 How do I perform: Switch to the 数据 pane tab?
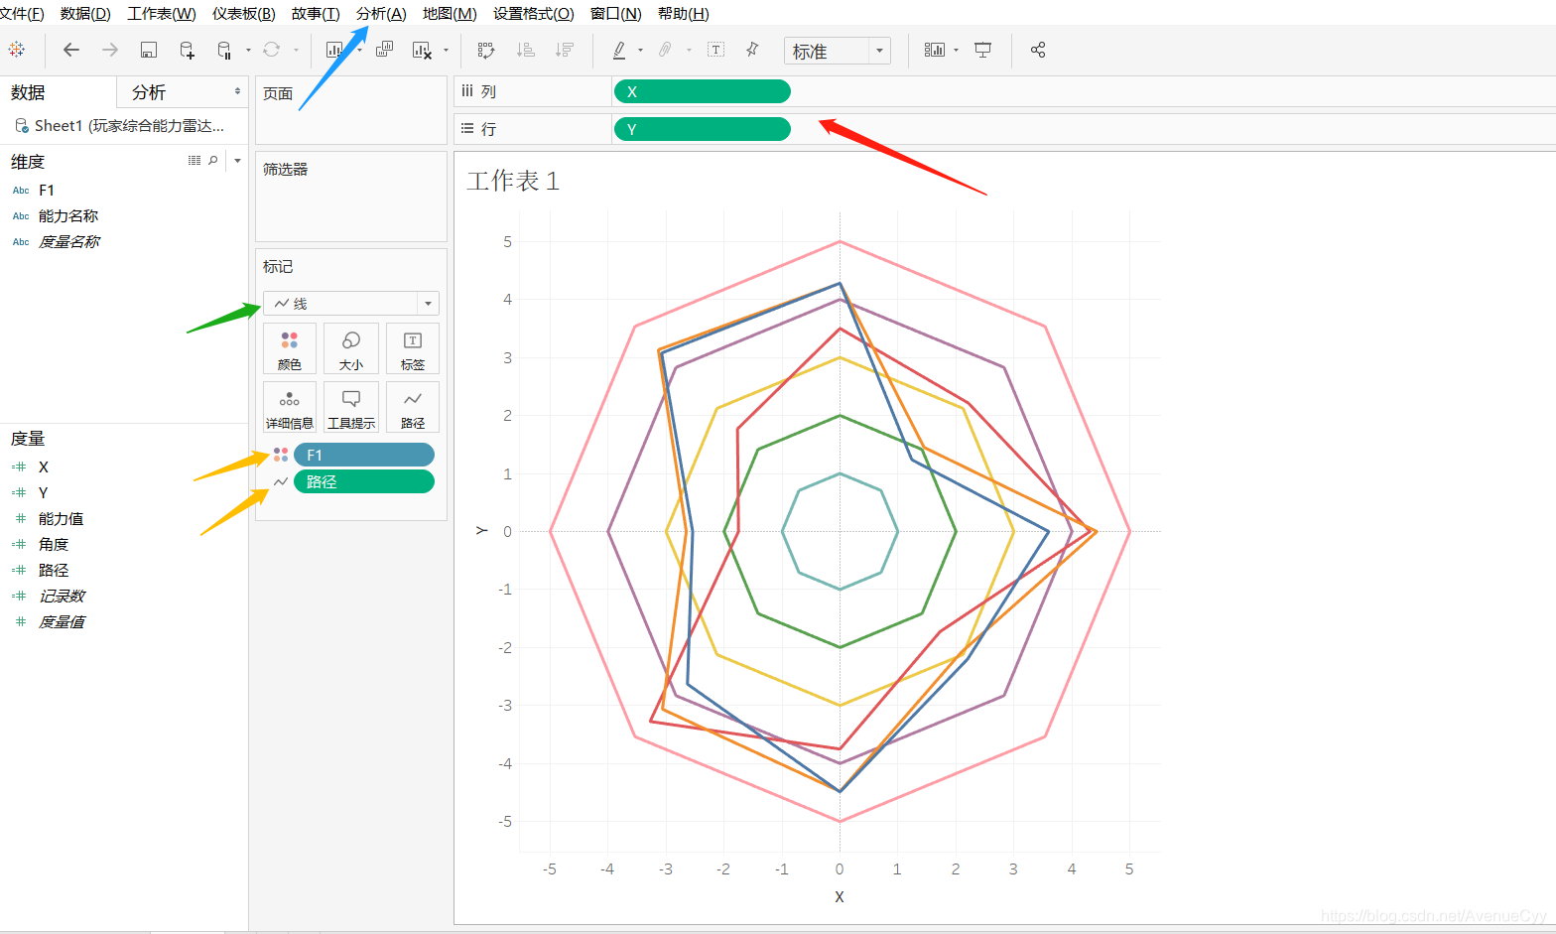28,92
